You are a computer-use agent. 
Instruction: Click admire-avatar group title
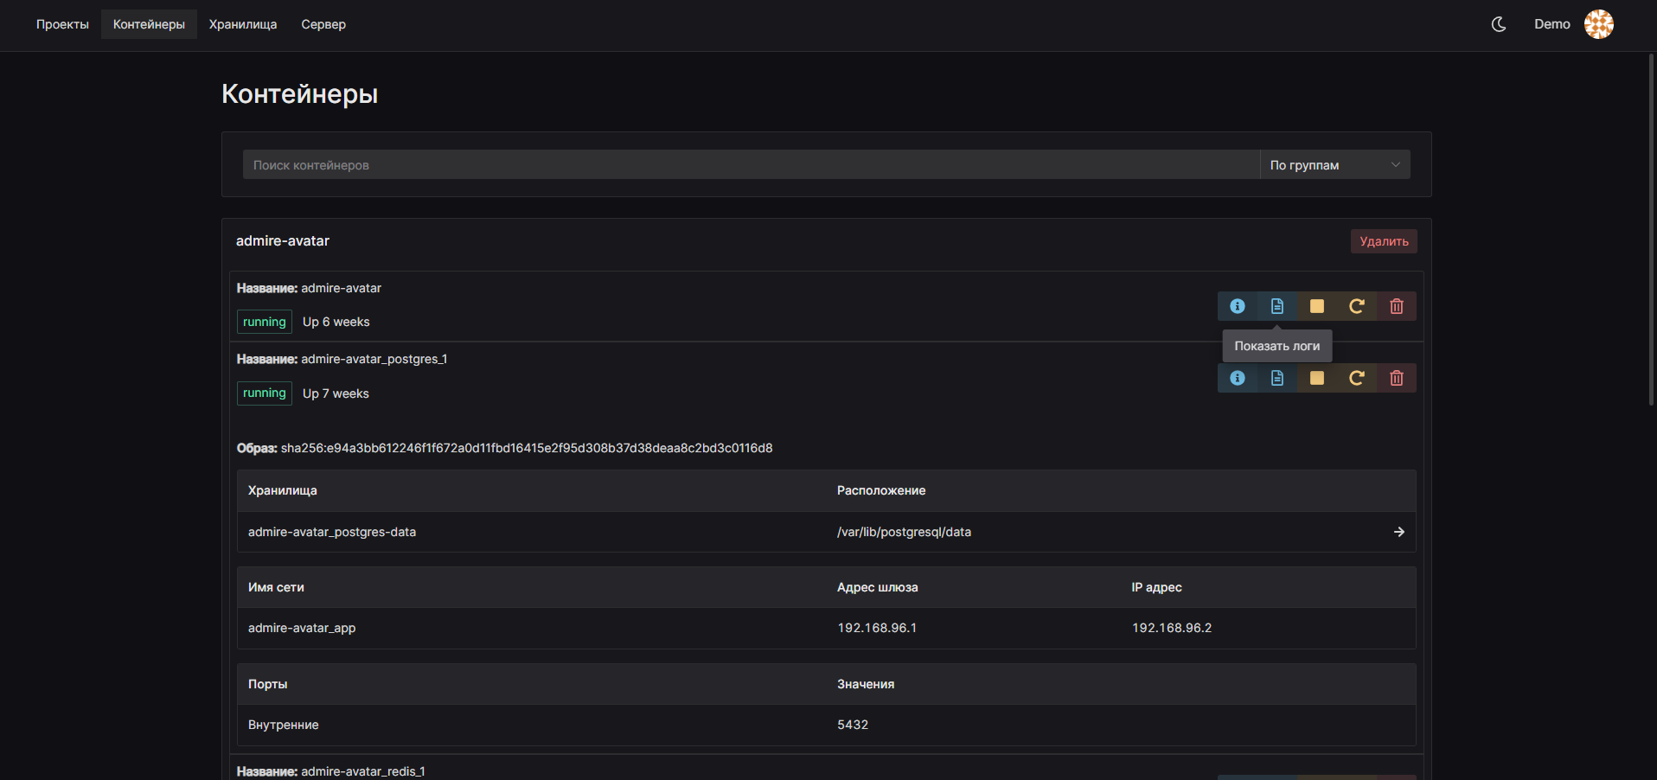[283, 240]
